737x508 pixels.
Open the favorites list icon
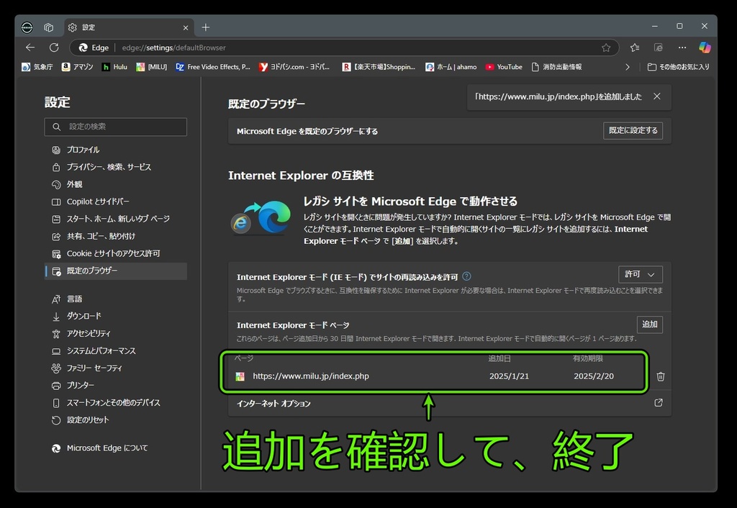tap(635, 47)
